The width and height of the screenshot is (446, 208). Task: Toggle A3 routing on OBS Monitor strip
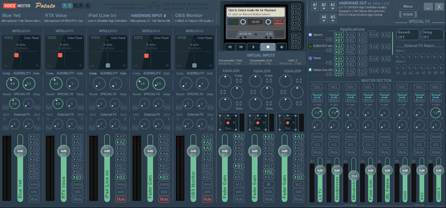coord(207,148)
